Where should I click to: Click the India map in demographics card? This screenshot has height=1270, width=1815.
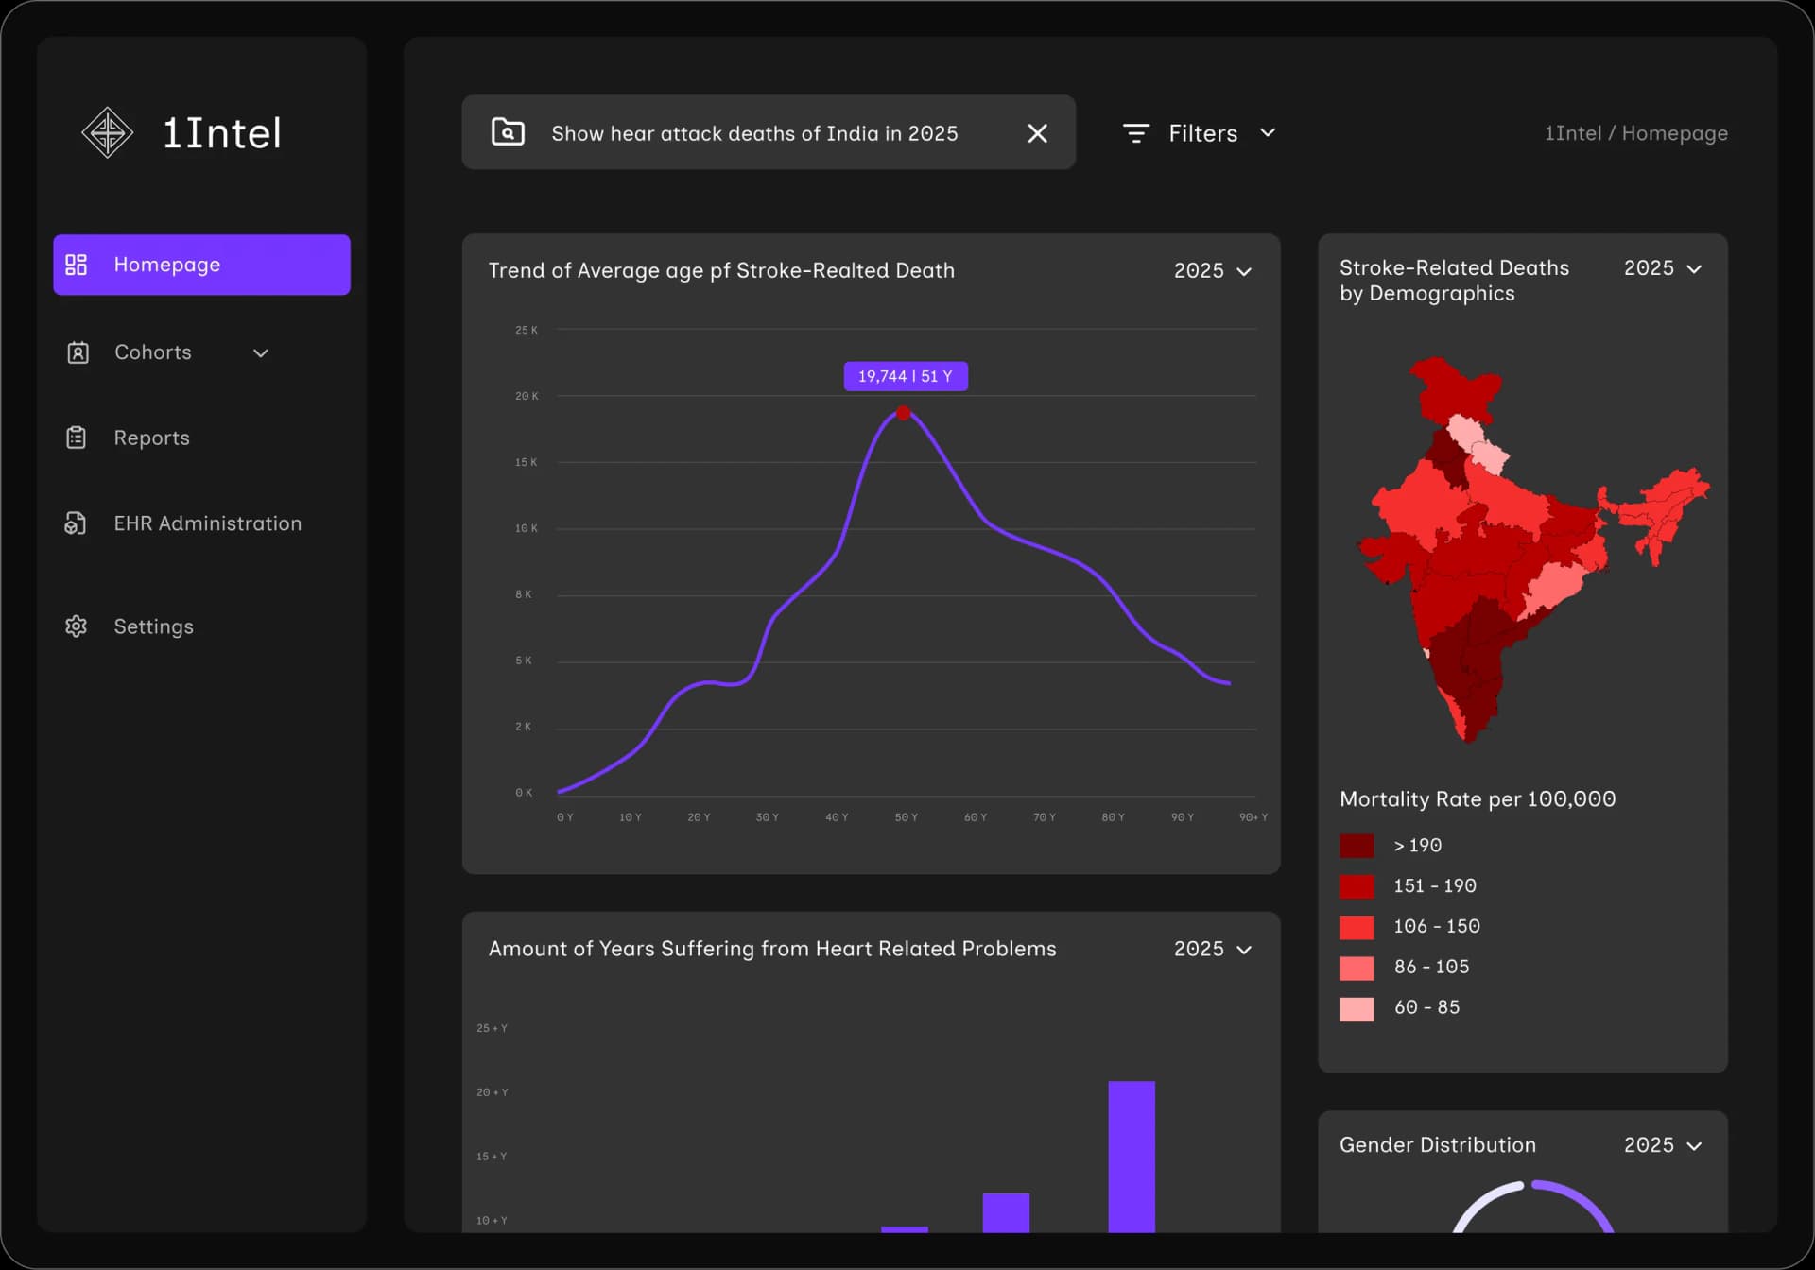[x=1531, y=550]
